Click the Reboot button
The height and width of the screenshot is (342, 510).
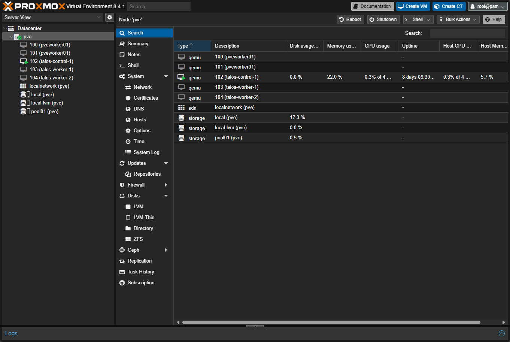pos(350,19)
